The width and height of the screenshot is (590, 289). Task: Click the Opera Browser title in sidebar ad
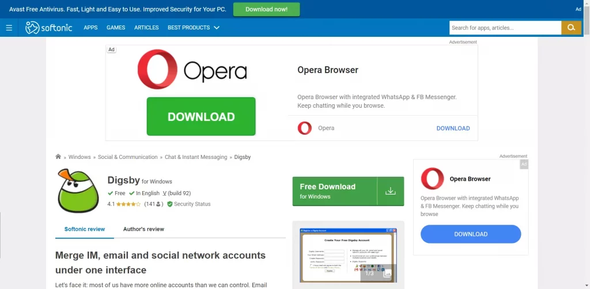[x=470, y=179]
